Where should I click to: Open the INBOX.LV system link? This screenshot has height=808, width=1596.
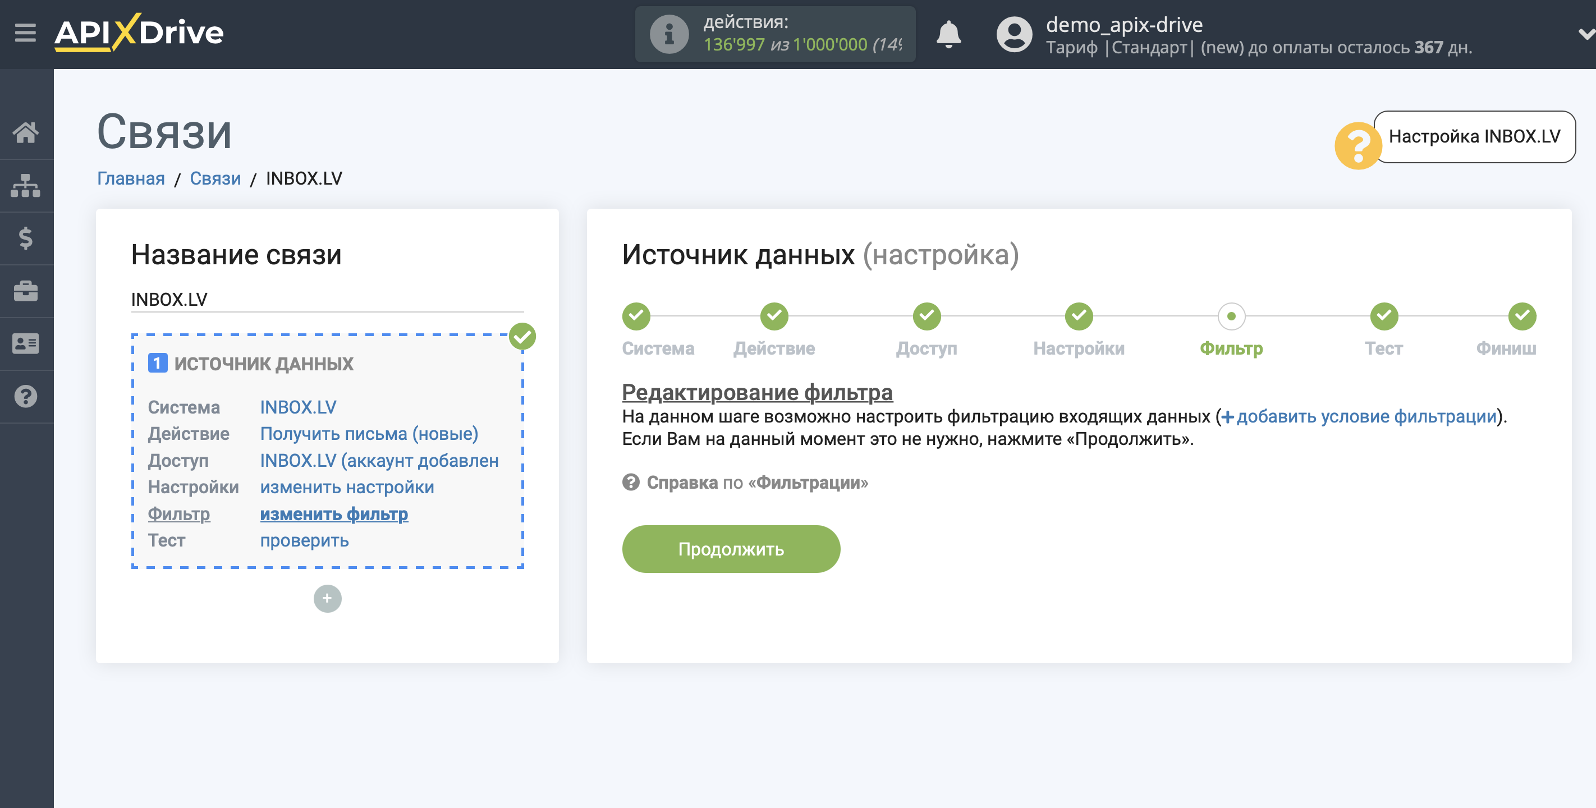tap(298, 407)
